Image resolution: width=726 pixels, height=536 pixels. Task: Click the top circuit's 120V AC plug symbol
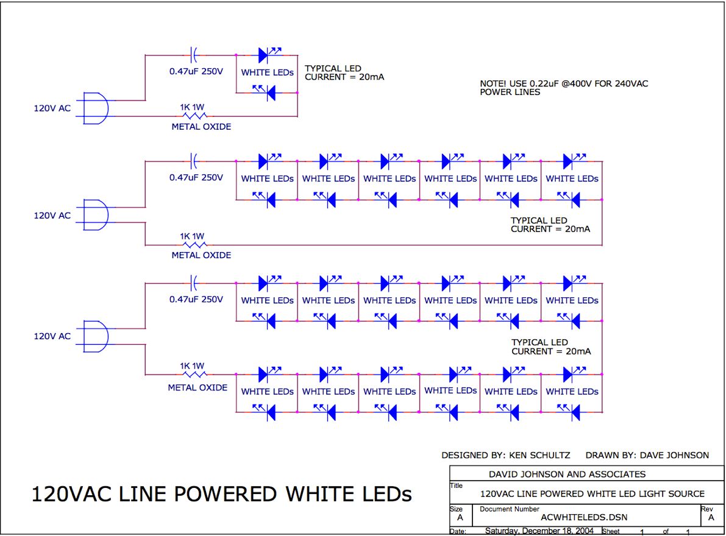coord(95,108)
